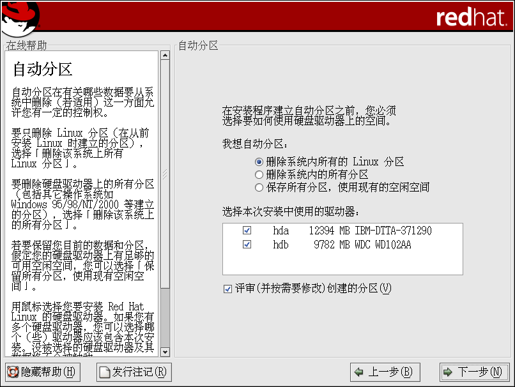Click model WDC WD102AA text
Screen dimensions: 515x387
[x=383, y=245]
